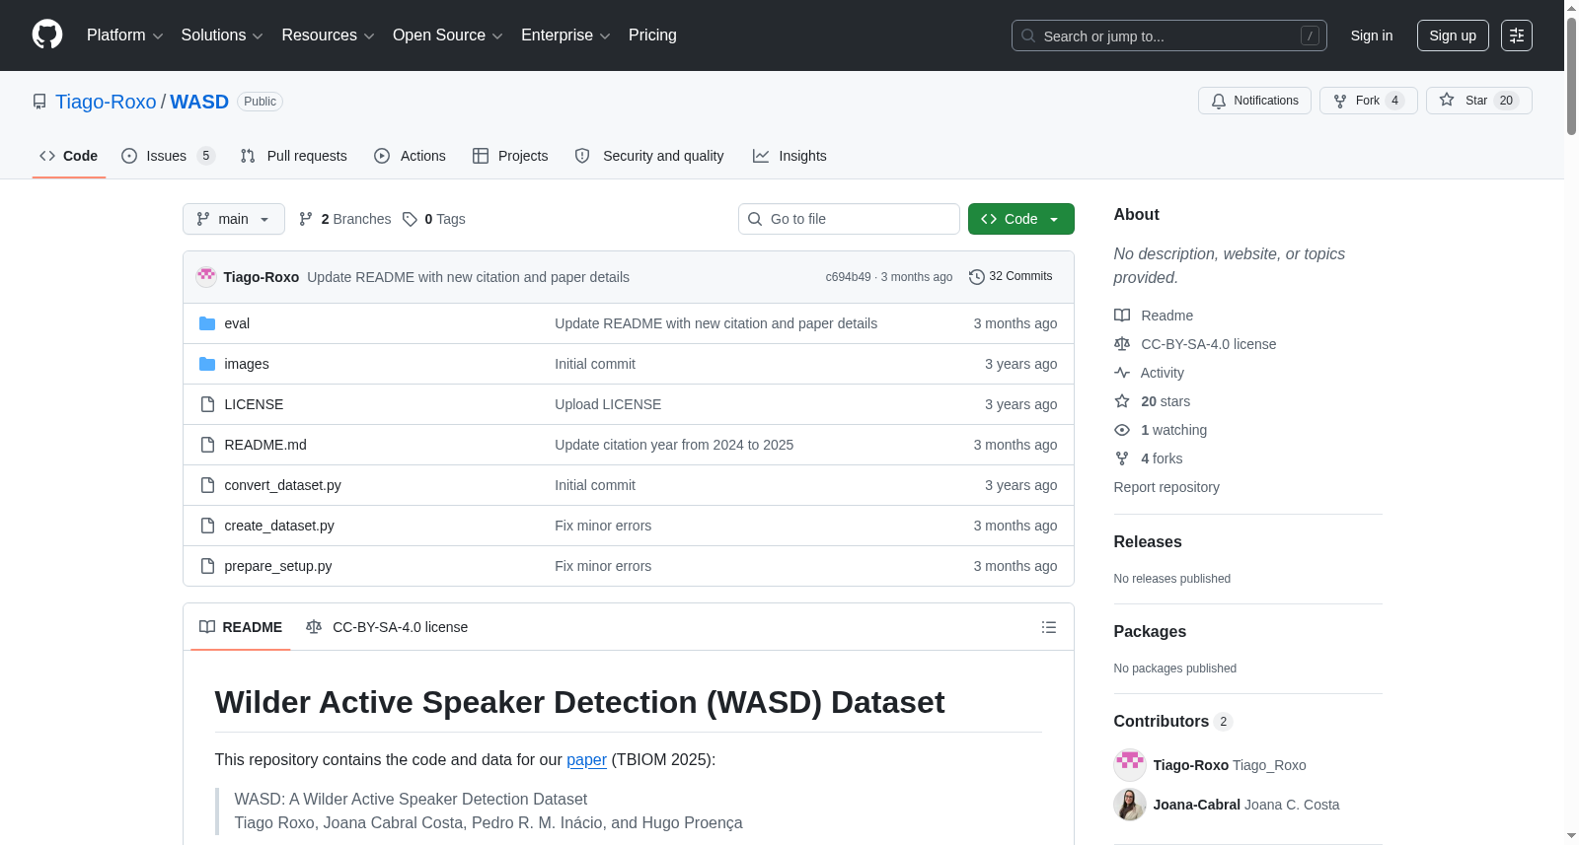Click the commit history clock icon
The height and width of the screenshot is (845, 1579).
(977, 277)
